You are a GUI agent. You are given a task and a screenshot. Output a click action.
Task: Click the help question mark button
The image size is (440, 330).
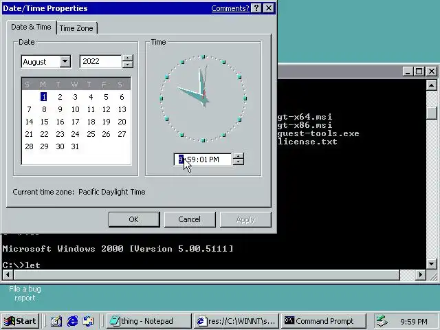click(x=256, y=8)
